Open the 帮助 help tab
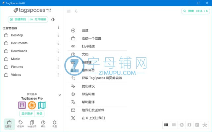 (43, 124)
